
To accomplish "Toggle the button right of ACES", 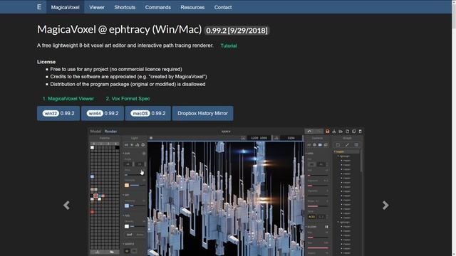I will tap(321, 217).
